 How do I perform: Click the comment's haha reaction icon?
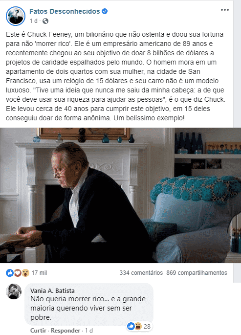click(138, 326)
